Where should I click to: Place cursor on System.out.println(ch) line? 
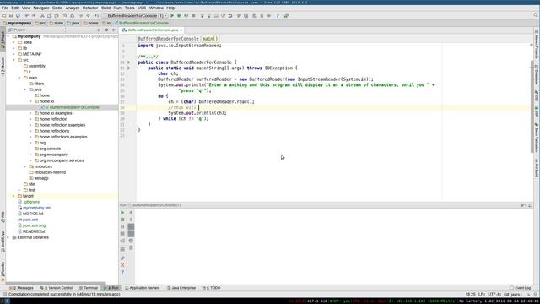click(197, 113)
